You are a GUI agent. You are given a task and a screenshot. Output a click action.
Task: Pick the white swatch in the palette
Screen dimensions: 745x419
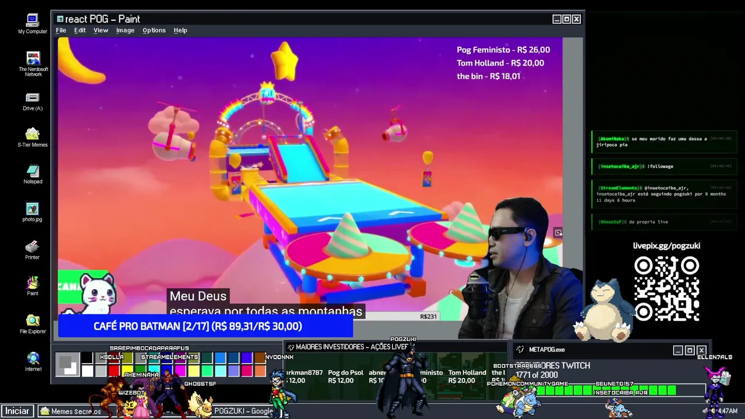(87, 371)
